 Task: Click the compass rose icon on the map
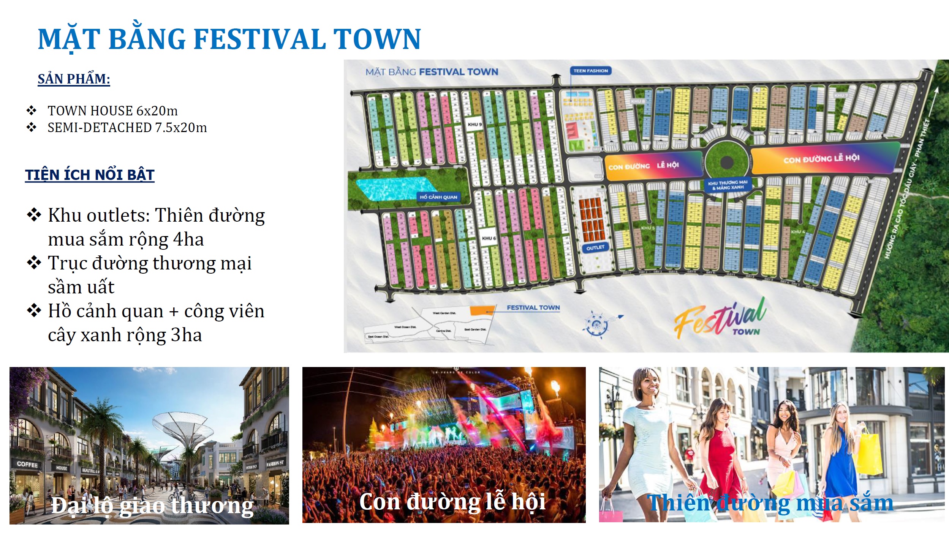(597, 324)
